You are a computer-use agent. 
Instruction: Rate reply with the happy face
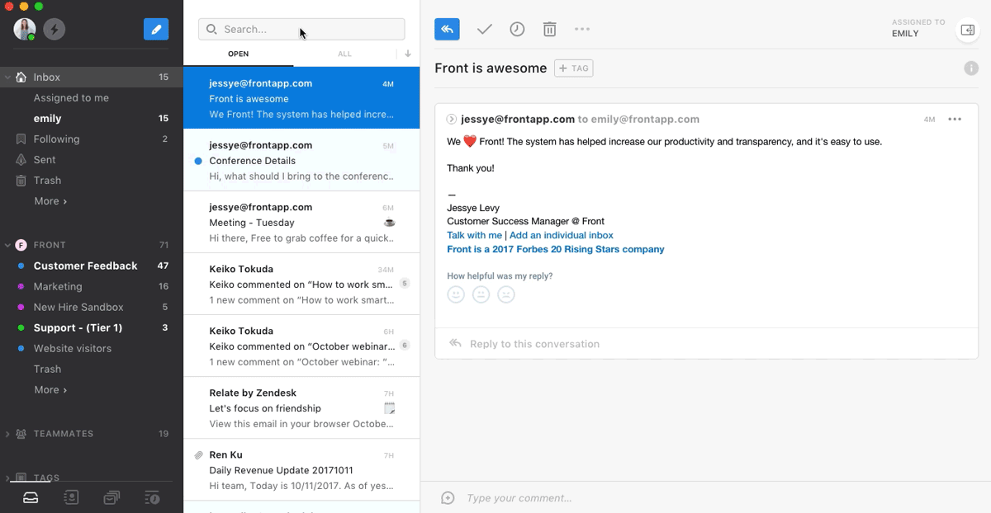point(456,294)
